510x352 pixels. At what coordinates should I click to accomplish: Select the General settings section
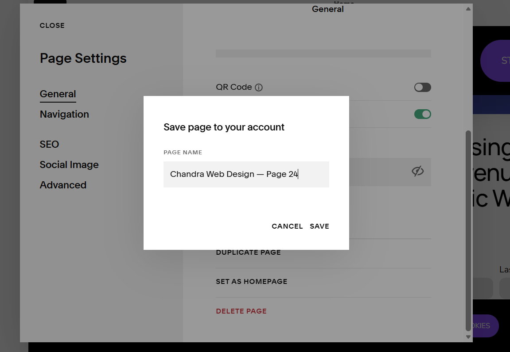click(58, 94)
